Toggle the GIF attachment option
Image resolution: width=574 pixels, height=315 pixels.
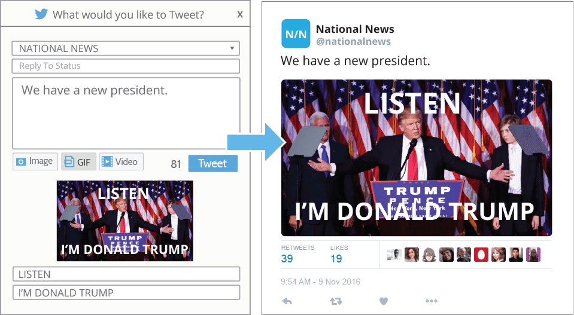coord(78,161)
